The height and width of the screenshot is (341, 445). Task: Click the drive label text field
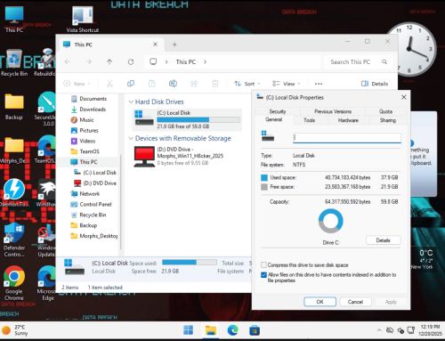click(x=347, y=138)
